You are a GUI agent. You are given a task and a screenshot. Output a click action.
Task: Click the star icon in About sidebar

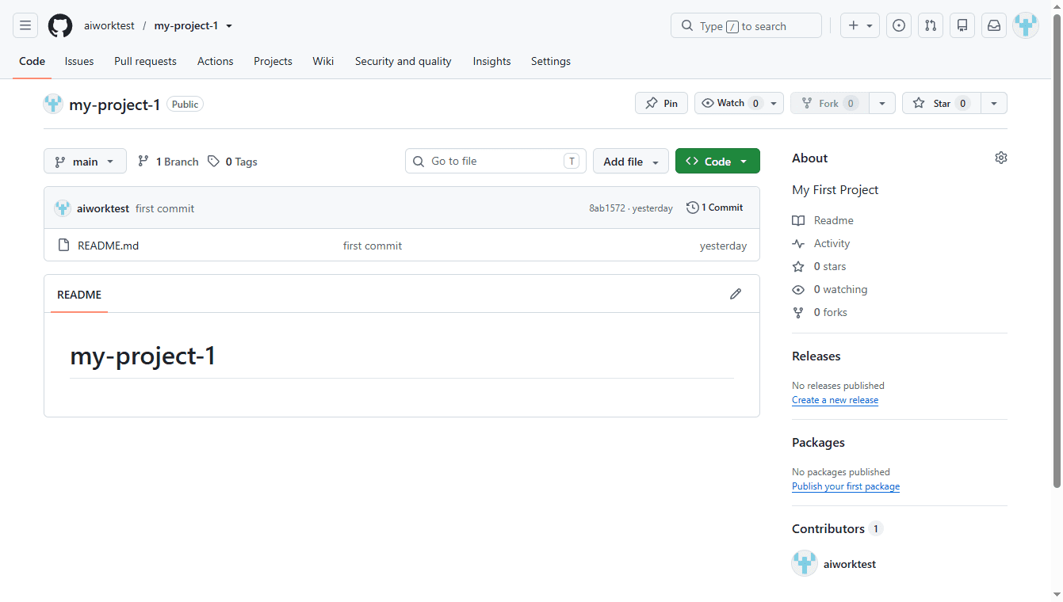coord(798,266)
